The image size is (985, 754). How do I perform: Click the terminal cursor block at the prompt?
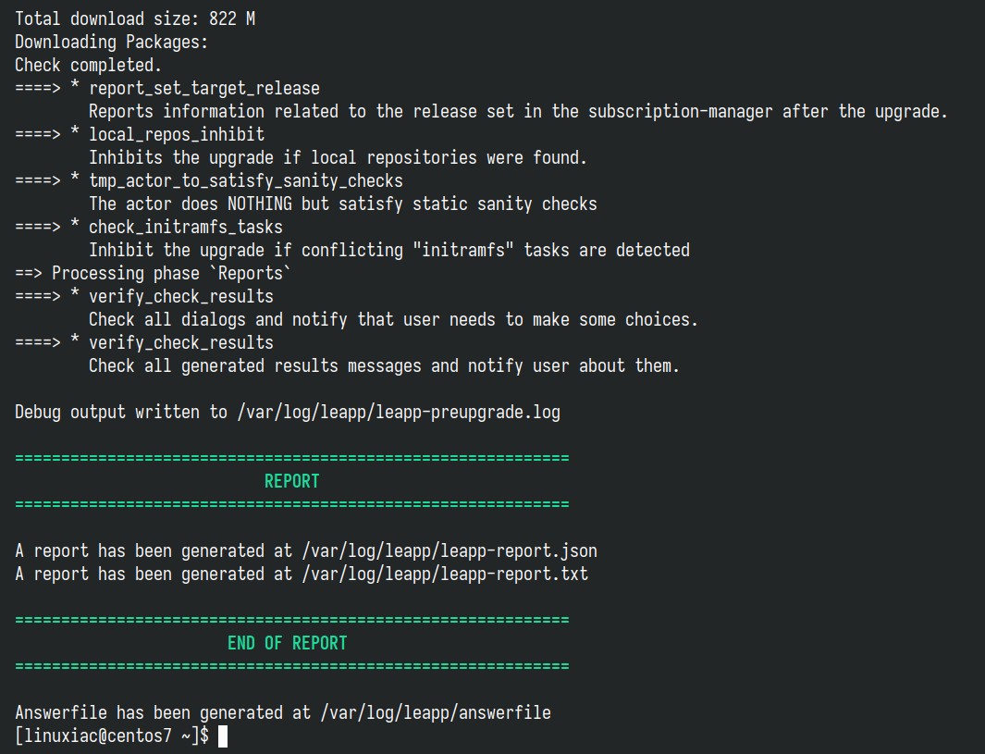222,736
